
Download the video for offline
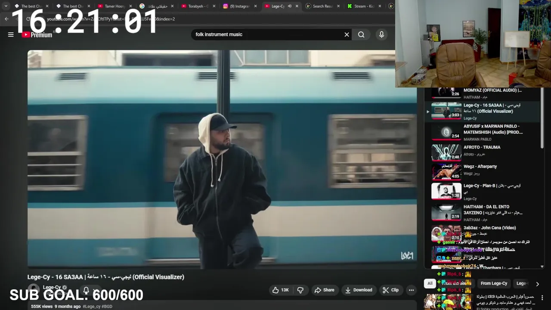pos(358,290)
